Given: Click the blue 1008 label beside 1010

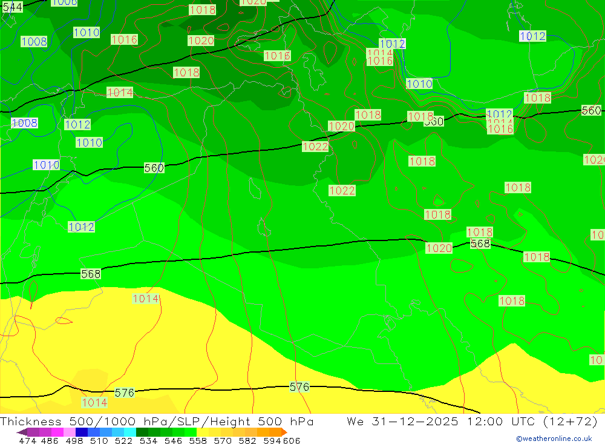Looking at the screenshot, I should (34, 41).
